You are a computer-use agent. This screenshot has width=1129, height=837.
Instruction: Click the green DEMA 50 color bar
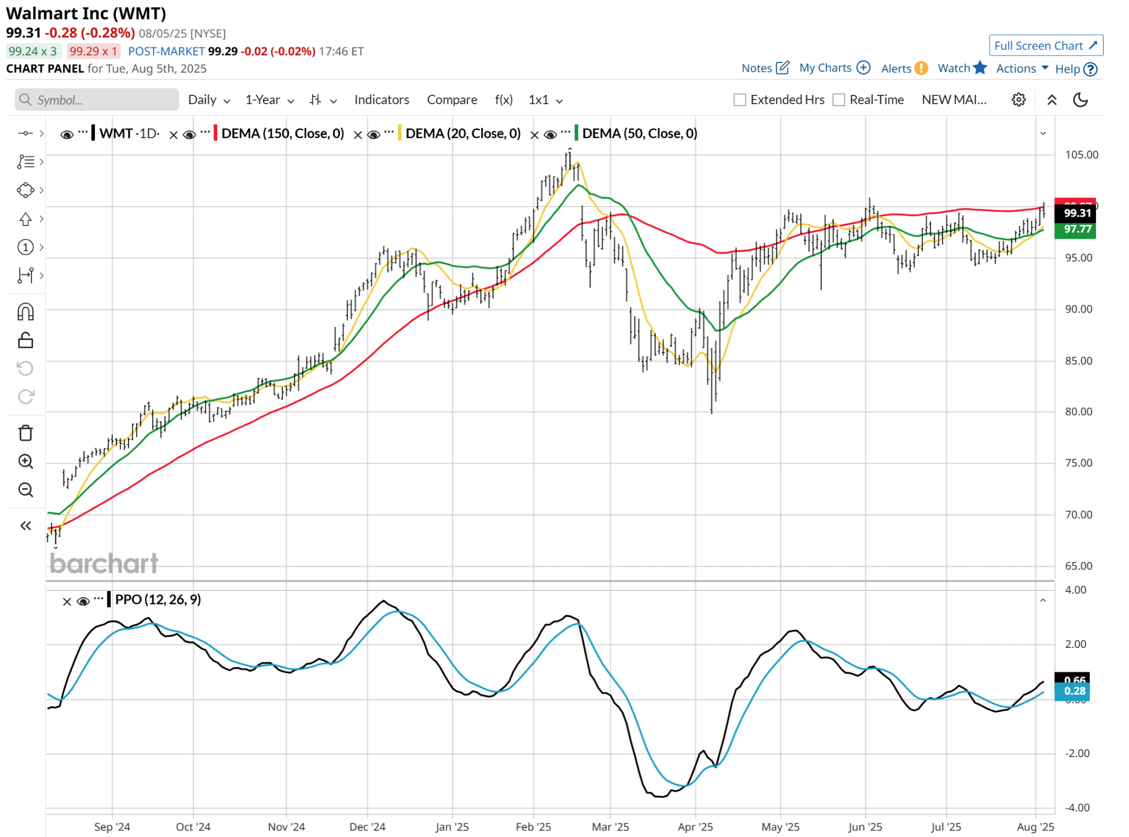[576, 133]
